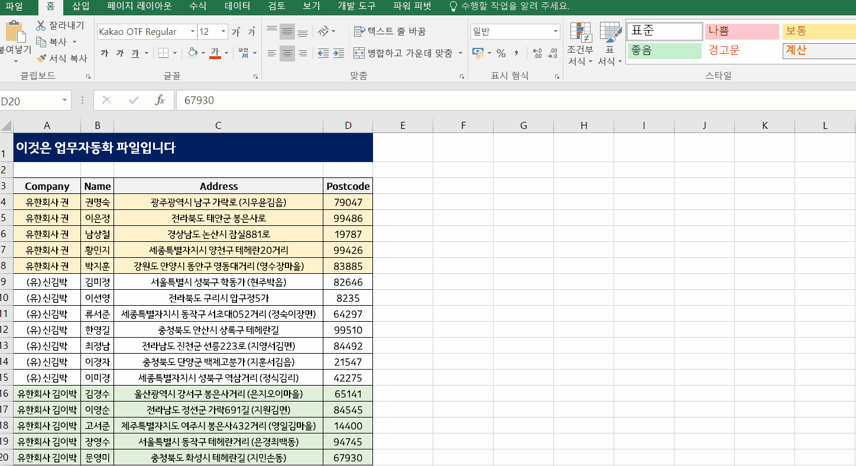
Task: Select cell with postcode 79047
Action: click(348, 202)
